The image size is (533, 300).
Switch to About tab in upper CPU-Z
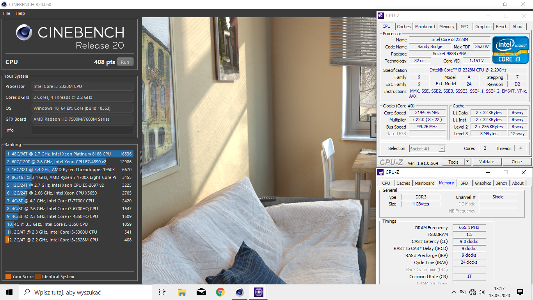pyautogui.click(x=518, y=27)
